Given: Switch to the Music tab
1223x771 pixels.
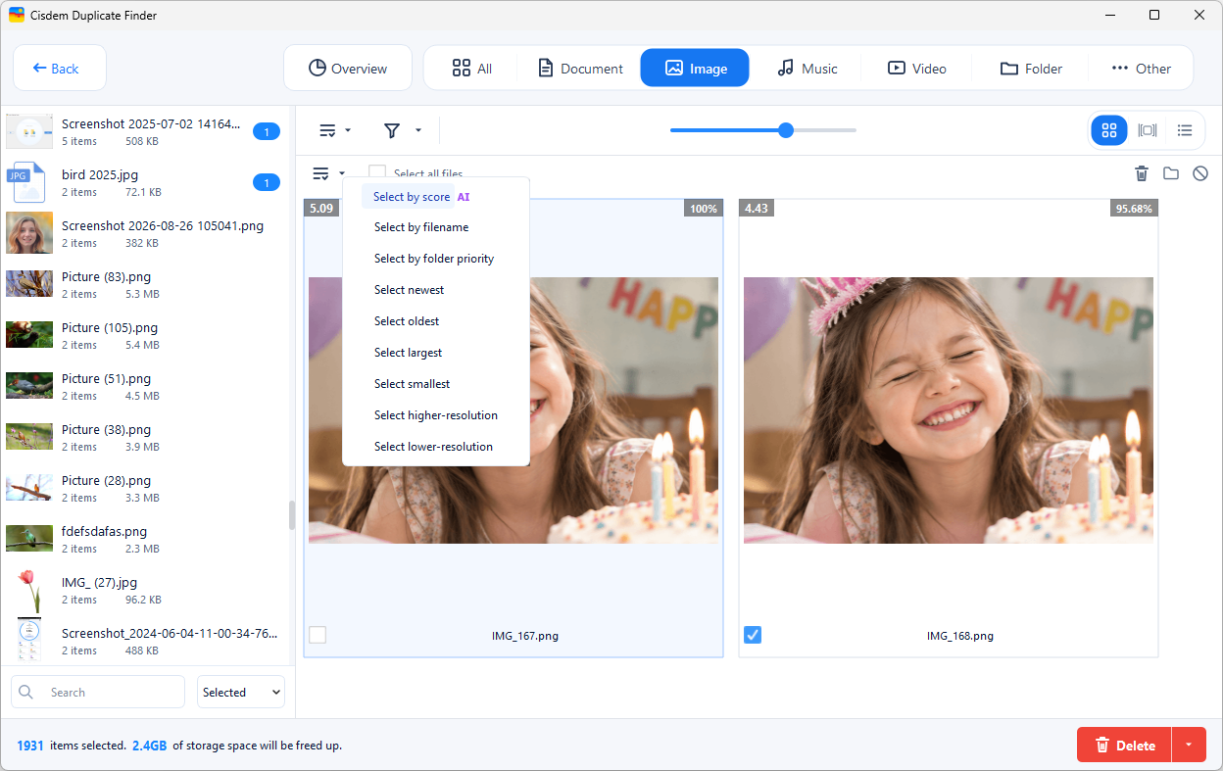Looking at the screenshot, I should pyautogui.click(x=807, y=69).
